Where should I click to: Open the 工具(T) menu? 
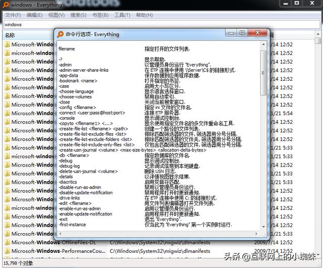click(x=122, y=15)
